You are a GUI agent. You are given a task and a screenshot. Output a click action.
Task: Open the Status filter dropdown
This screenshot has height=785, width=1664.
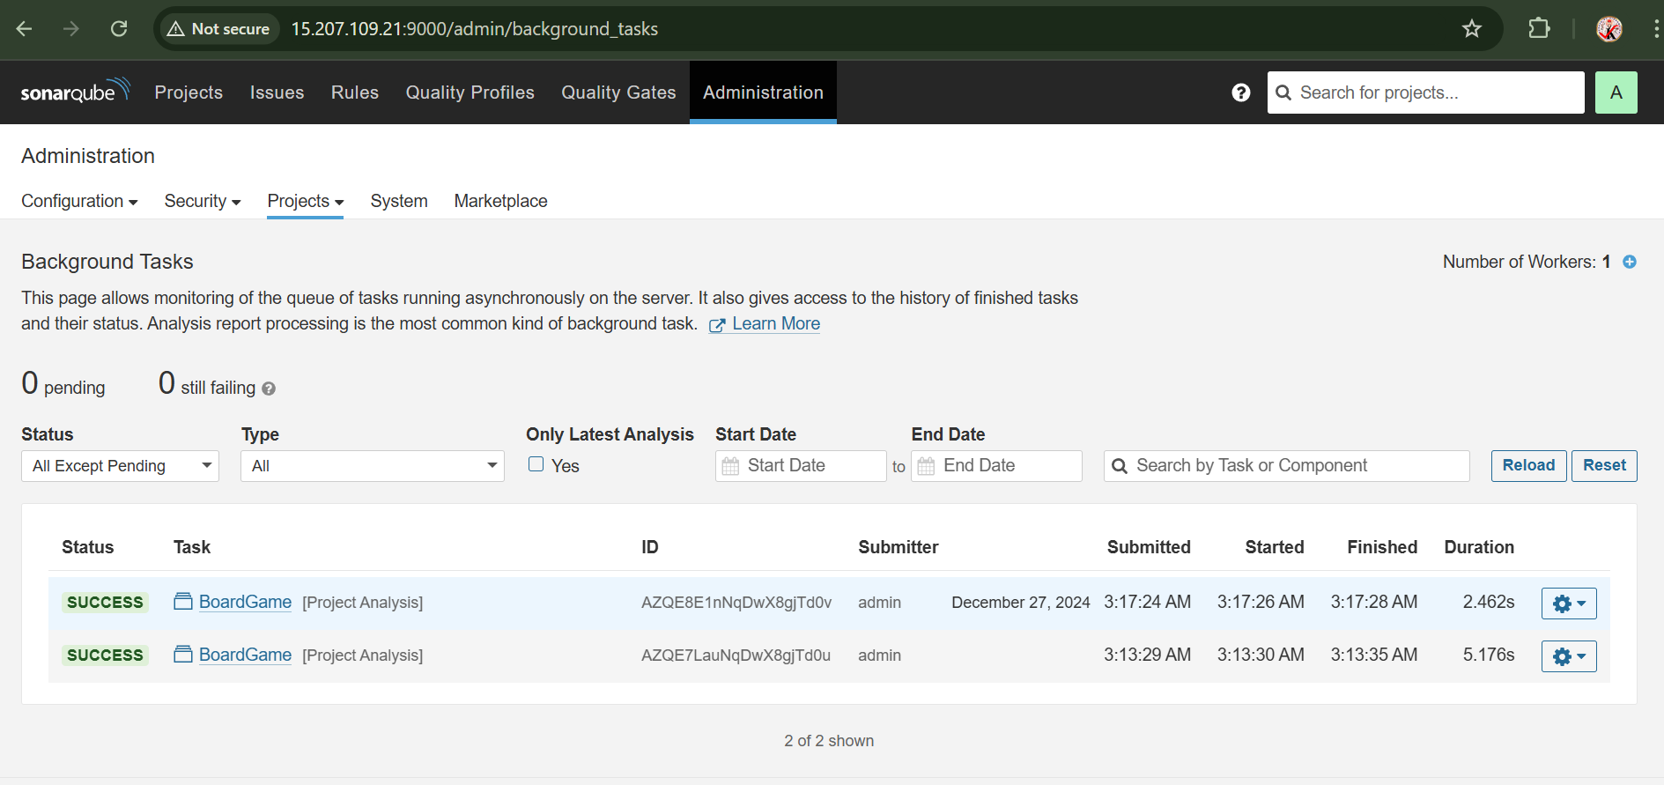click(120, 466)
